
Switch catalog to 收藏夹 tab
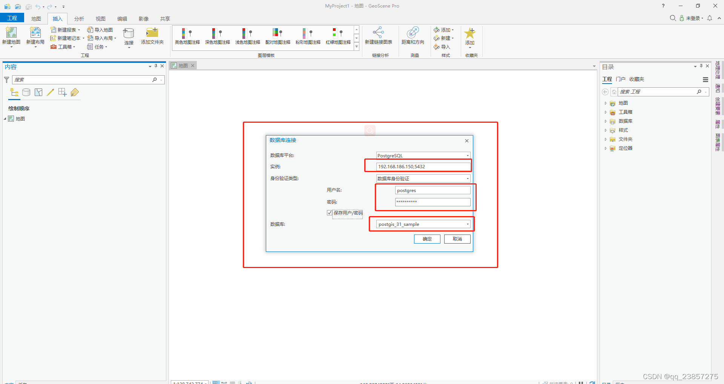637,79
